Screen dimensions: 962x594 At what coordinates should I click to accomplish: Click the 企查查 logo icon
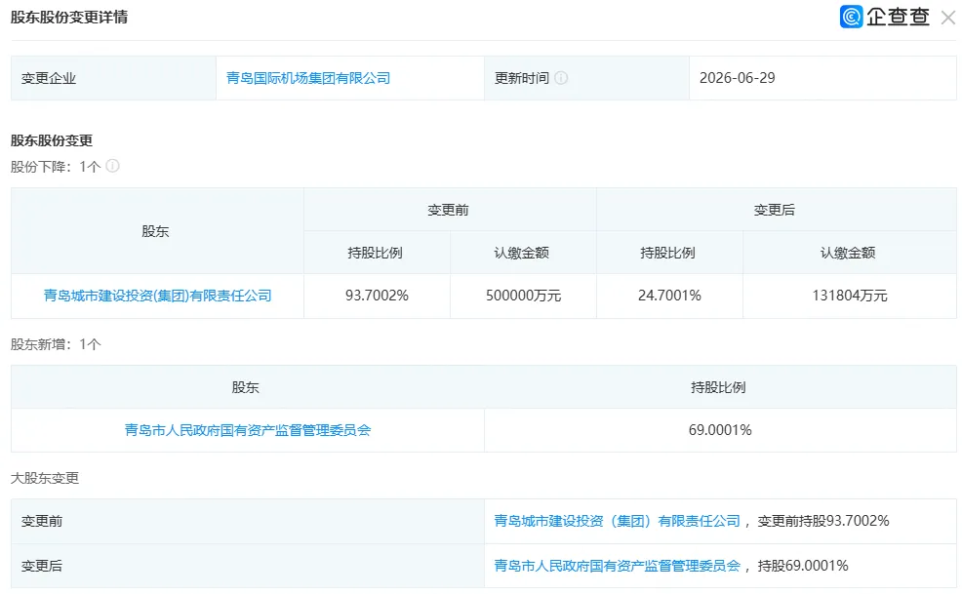pos(852,17)
